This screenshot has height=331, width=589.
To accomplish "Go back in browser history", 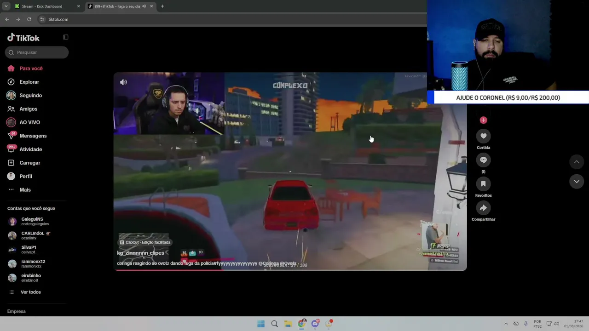I will pyautogui.click(x=7, y=19).
